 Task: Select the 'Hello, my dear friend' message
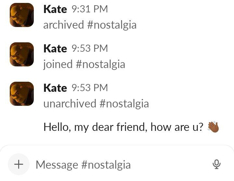pos(123,127)
